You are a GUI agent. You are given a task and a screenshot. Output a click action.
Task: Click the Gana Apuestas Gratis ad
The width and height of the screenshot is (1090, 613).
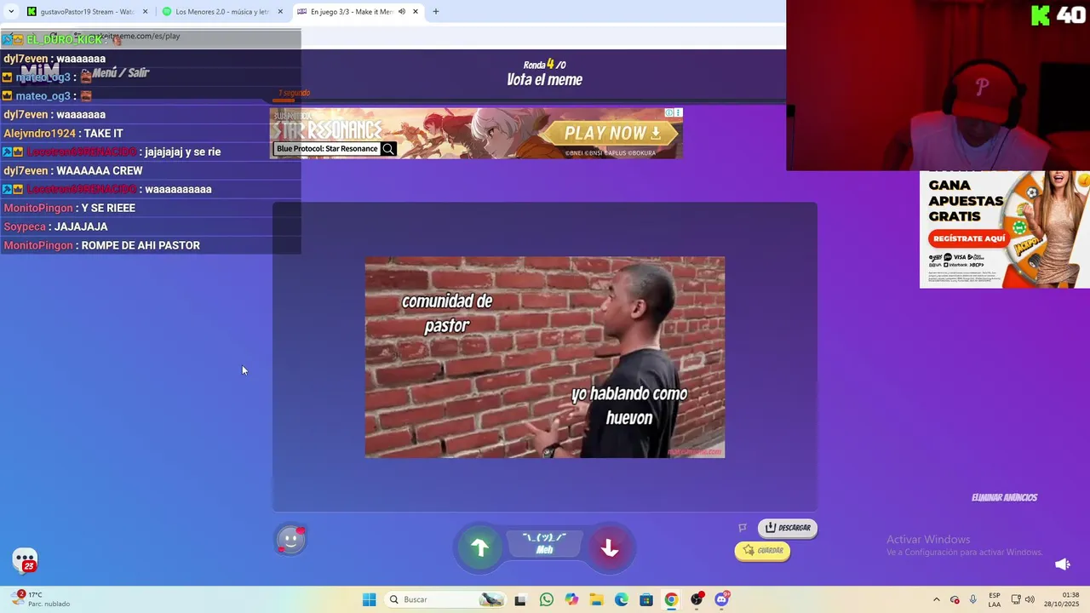[1005, 230]
